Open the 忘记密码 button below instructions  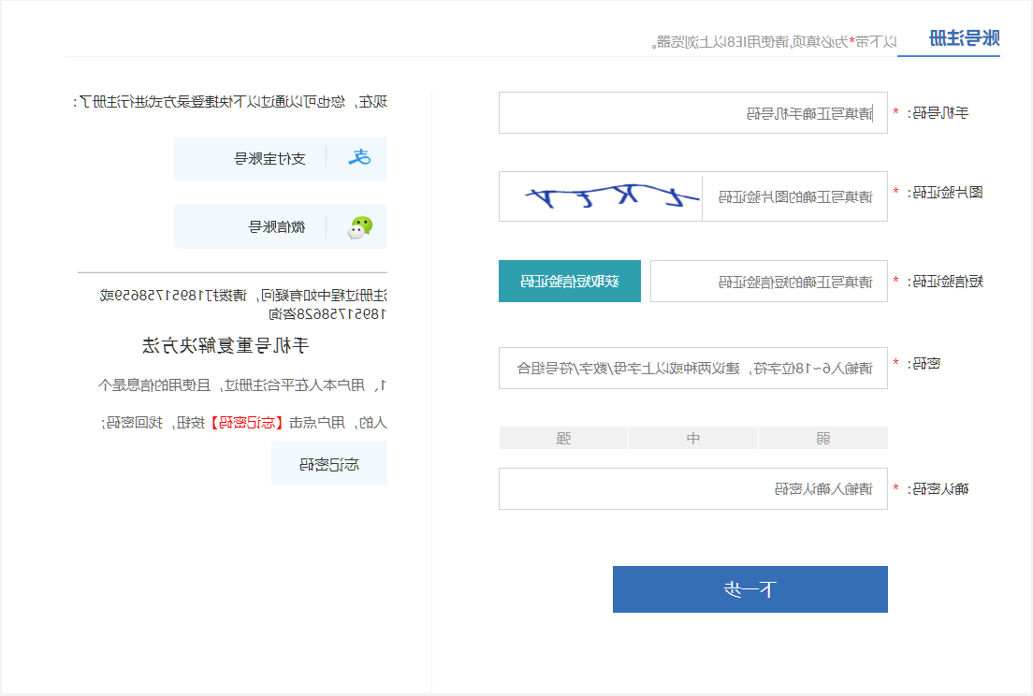[328, 464]
